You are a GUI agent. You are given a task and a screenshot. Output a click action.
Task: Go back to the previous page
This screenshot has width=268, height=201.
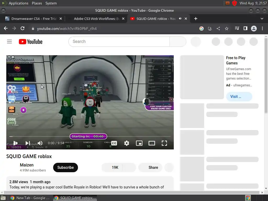6,28
